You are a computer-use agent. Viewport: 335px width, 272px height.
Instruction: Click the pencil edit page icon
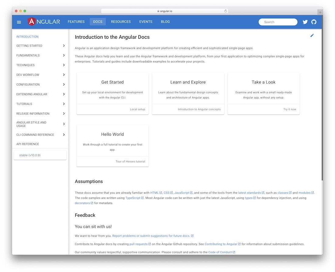[x=312, y=35]
